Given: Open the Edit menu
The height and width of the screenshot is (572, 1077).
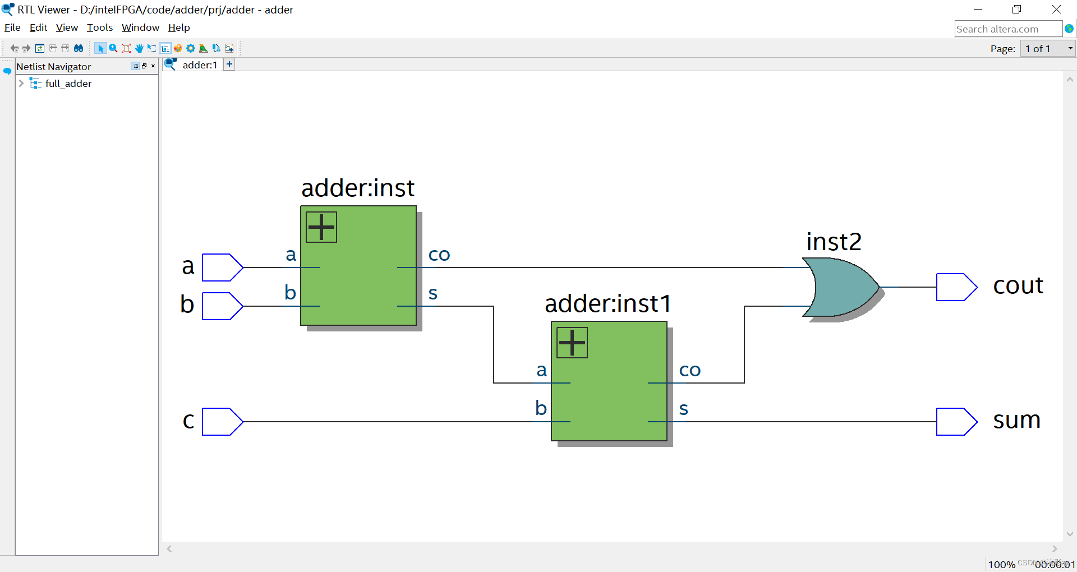Looking at the screenshot, I should tap(38, 27).
